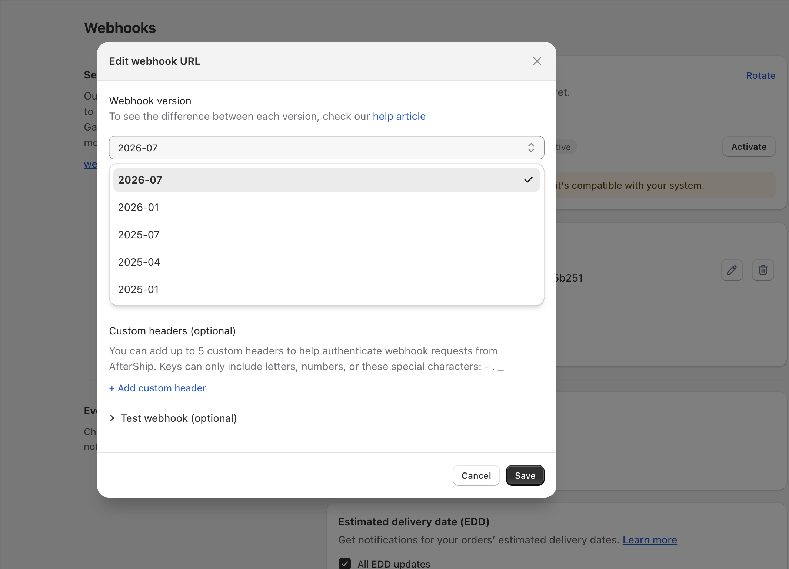Click the Webhook version label text
The image size is (789, 569).
click(x=150, y=101)
